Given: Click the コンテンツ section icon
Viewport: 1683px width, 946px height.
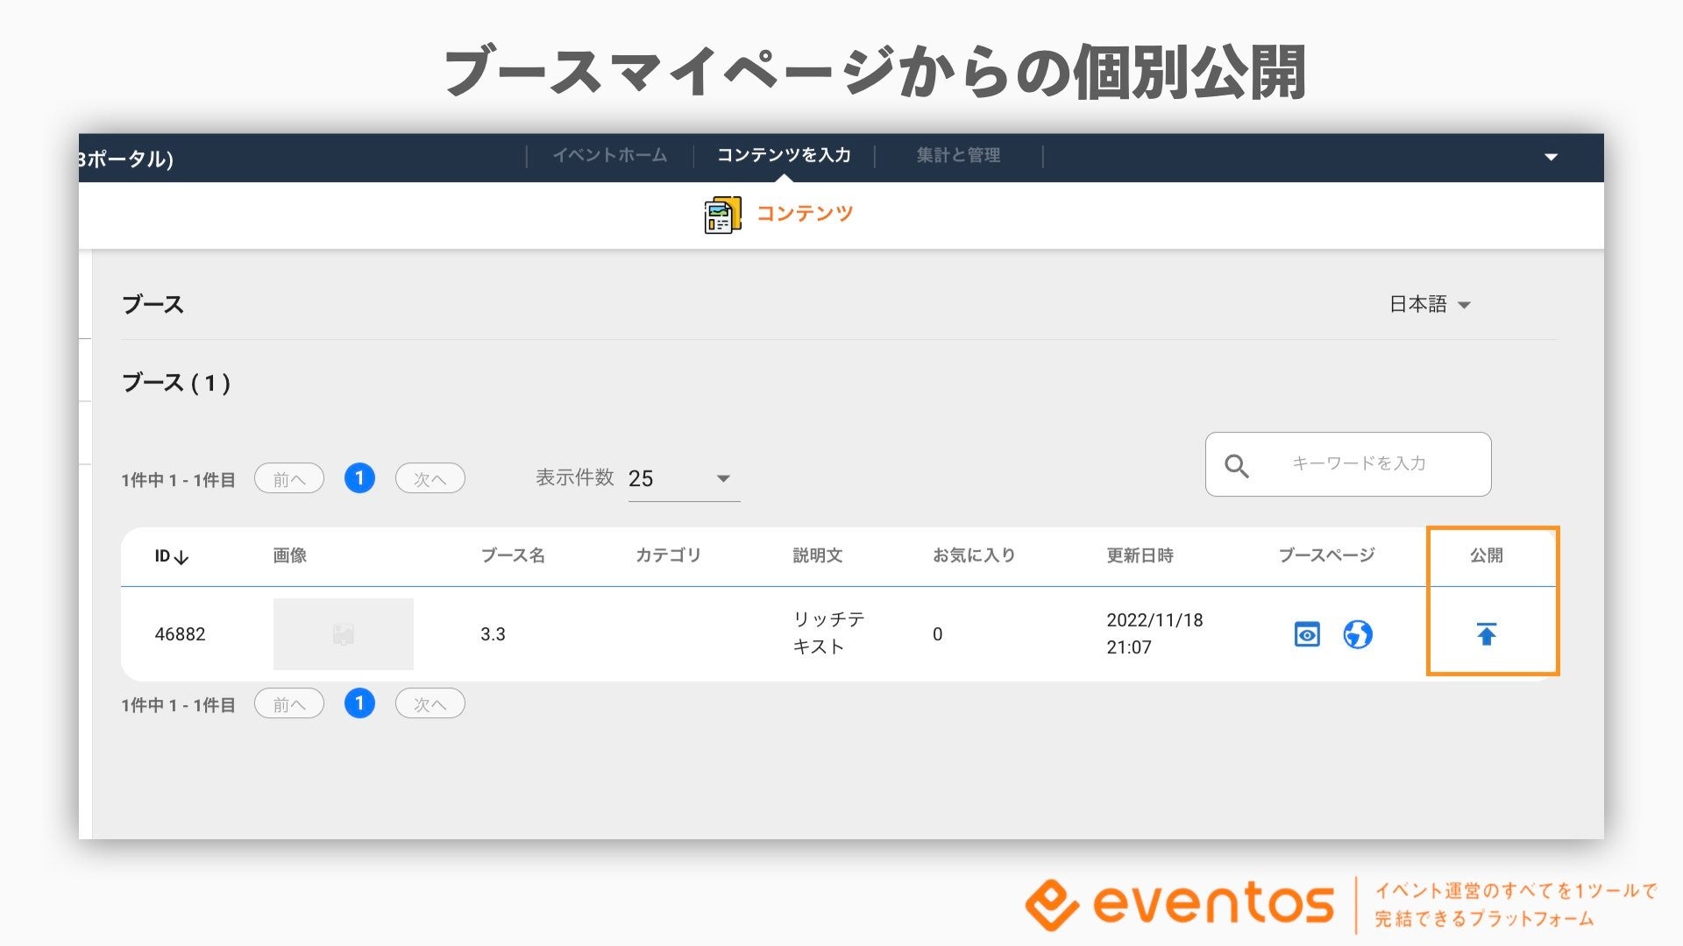Looking at the screenshot, I should [722, 215].
